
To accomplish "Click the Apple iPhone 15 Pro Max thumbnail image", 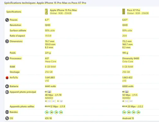I will pyautogui.click(x=46, y=12).
